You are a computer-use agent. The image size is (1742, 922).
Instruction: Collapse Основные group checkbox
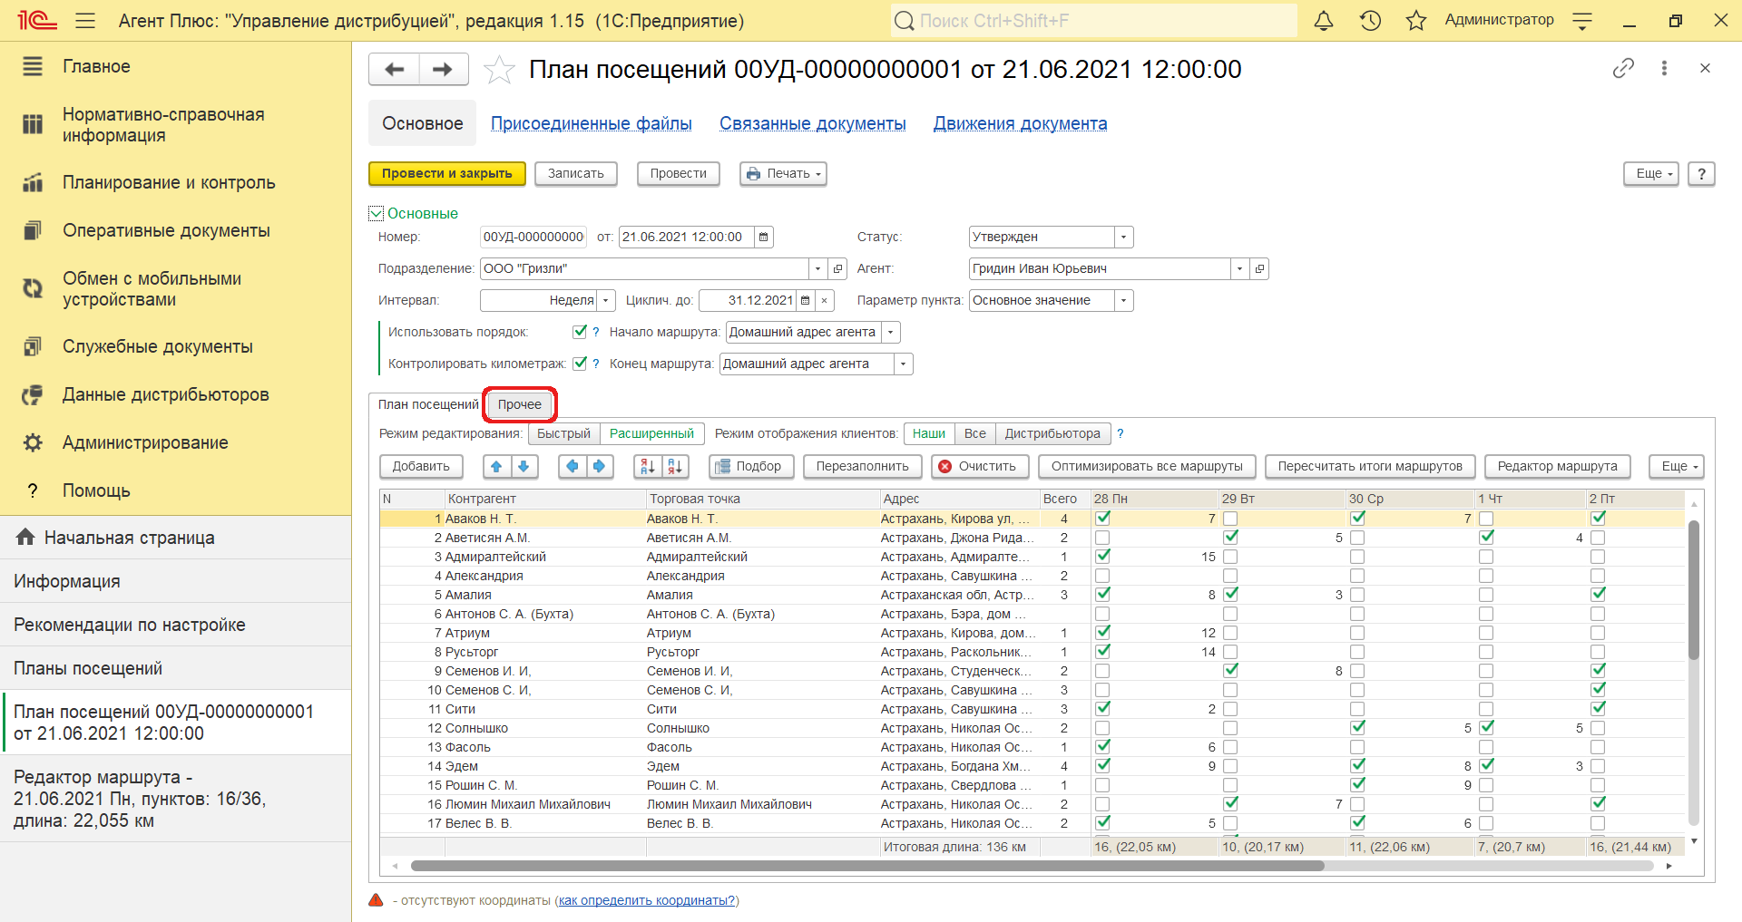click(377, 213)
